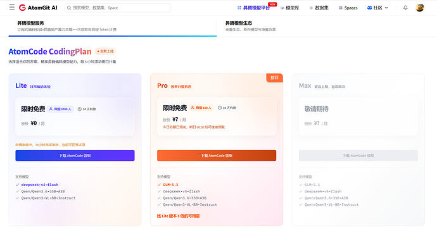
Task: Click the 今日名额已领完 notice text
Action: click(x=194, y=127)
